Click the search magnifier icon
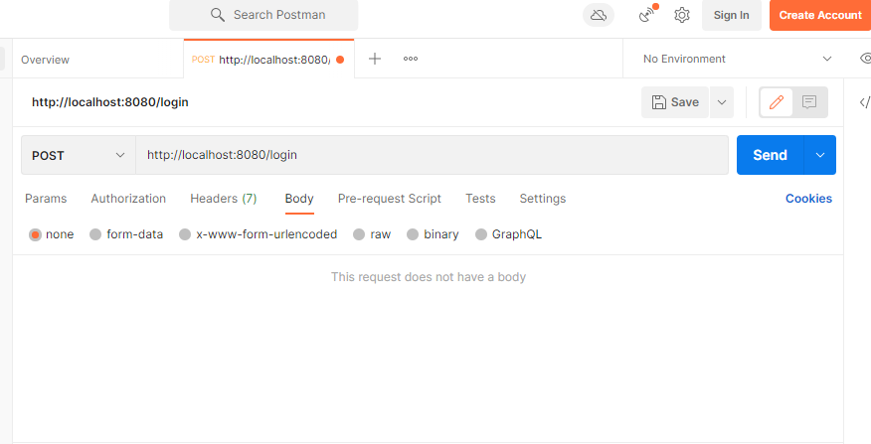This screenshot has height=444, width=871. (218, 15)
